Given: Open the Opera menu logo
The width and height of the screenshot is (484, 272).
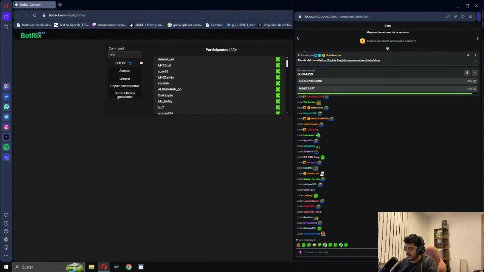Looking at the screenshot, I should 6,6.
